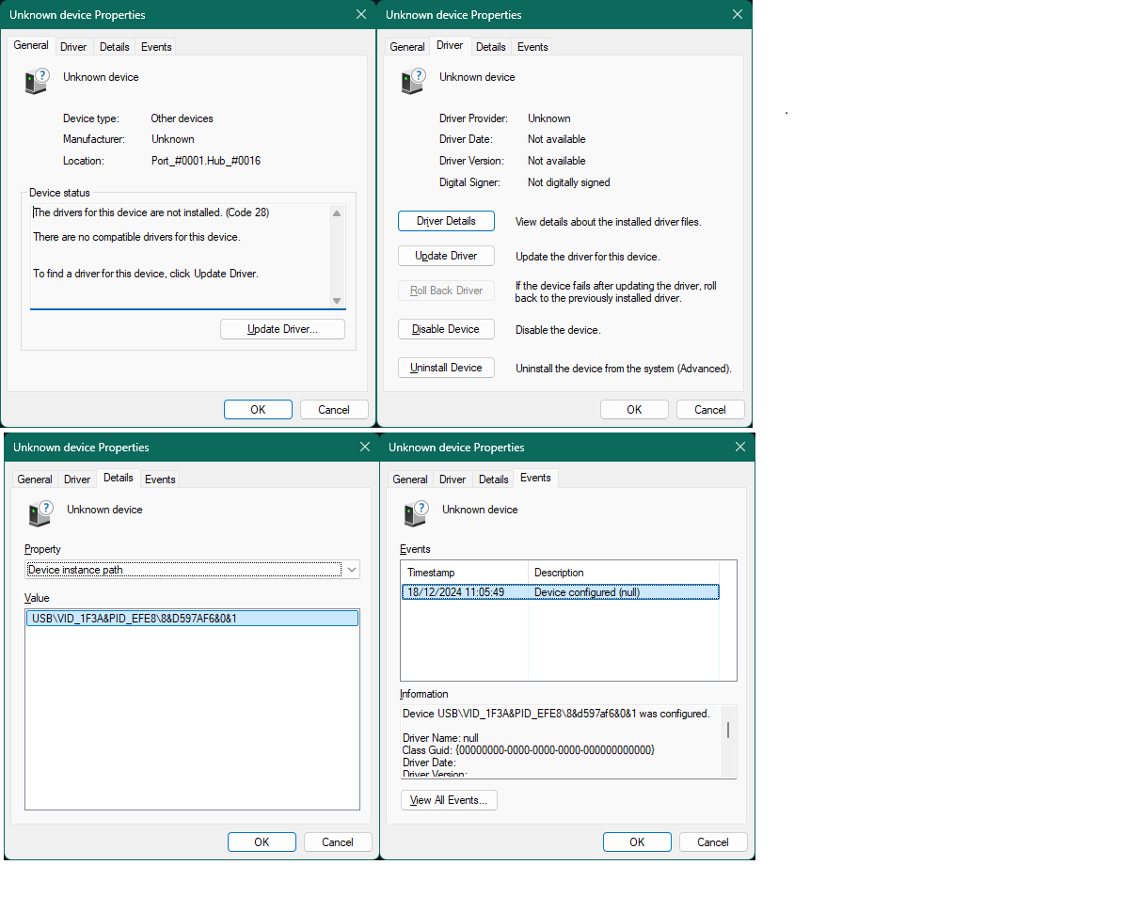Click the Unknown device icon in the Events dialog
The width and height of the screenshot is (1144, 912).
click(x=416, y=513)
